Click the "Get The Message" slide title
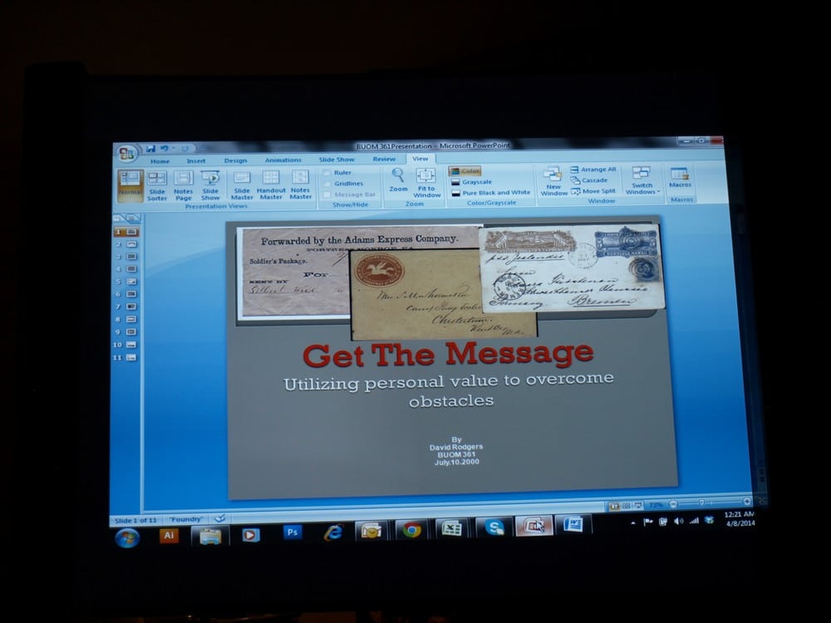The image size is (831, 623). coord(449,354)
